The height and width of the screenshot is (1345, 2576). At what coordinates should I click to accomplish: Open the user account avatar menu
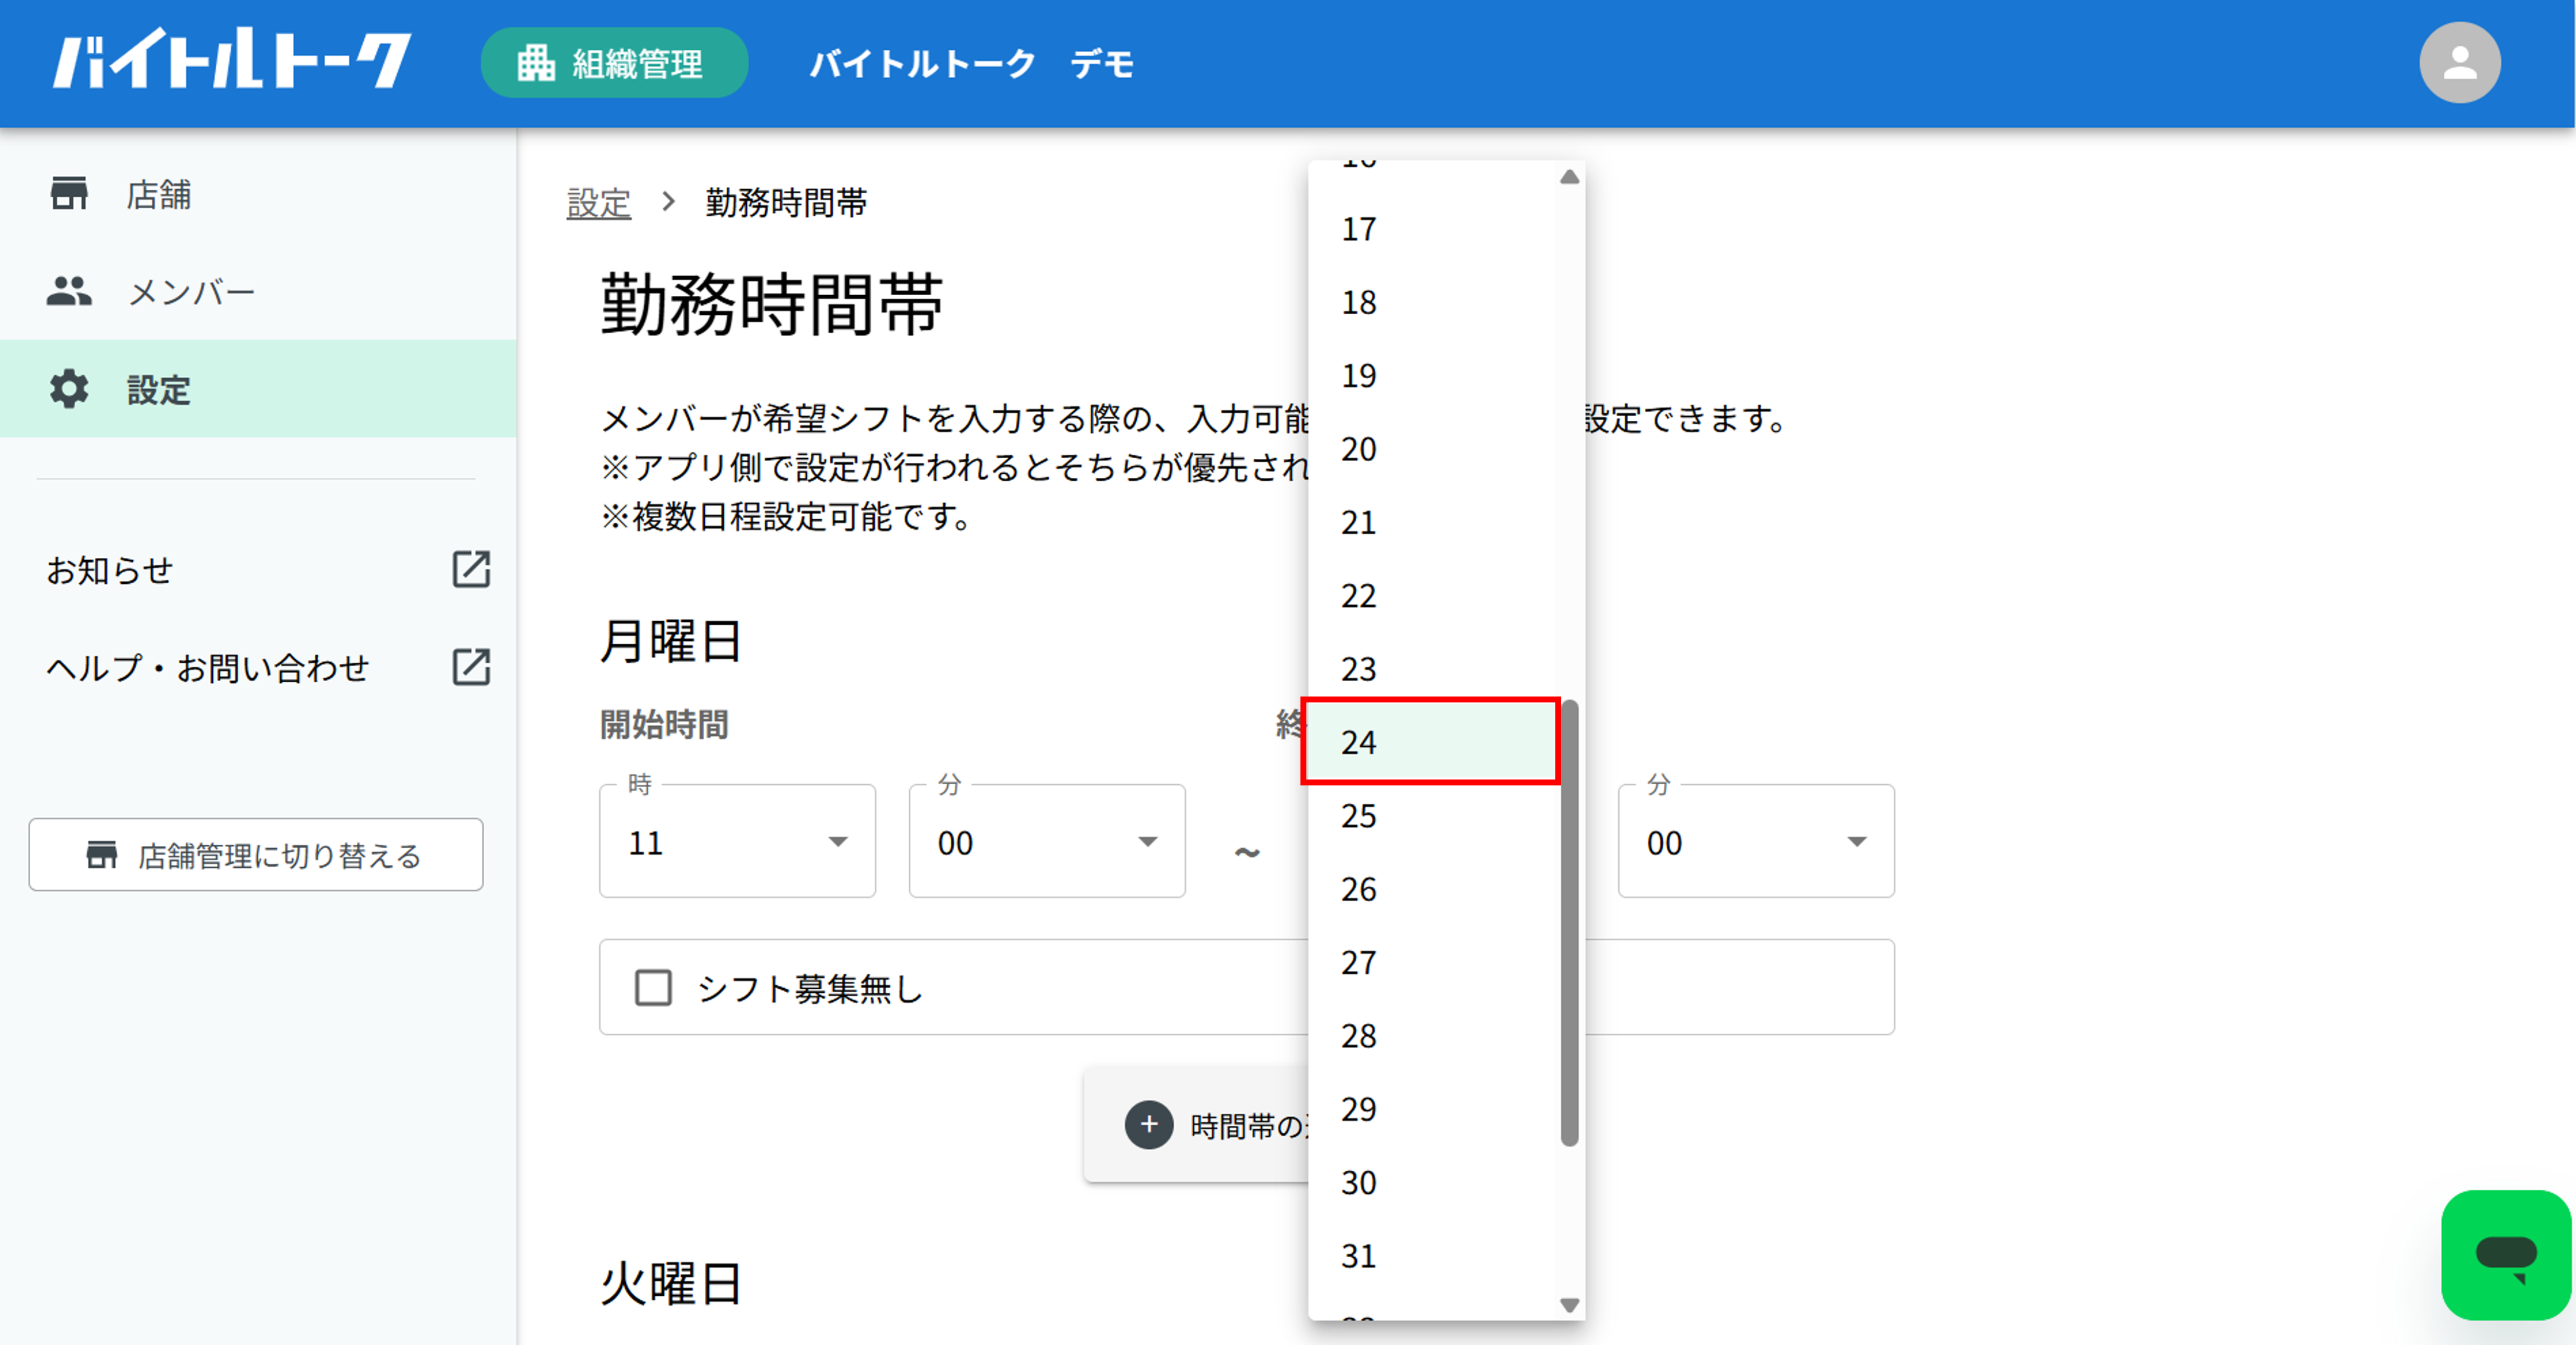(x=2459, y=62)
